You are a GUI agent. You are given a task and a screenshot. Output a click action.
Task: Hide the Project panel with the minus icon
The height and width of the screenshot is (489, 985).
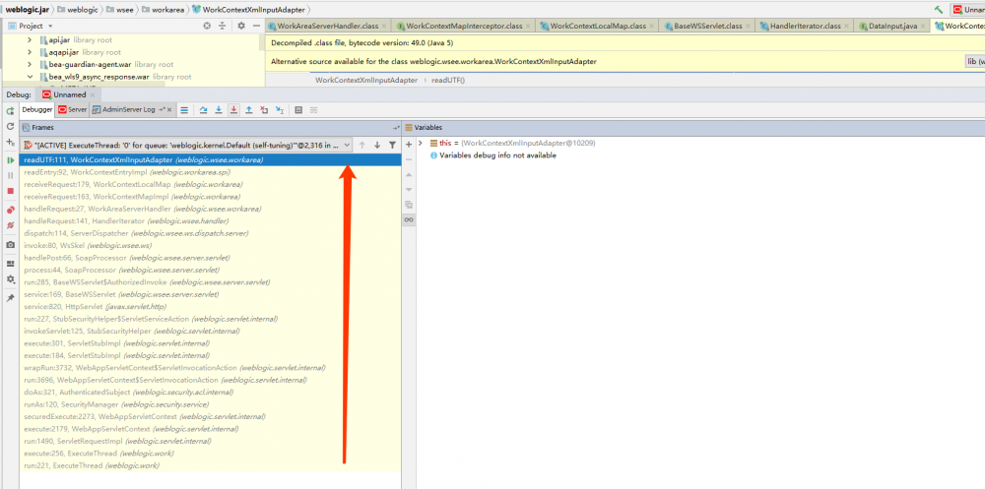tap(256, 26)
